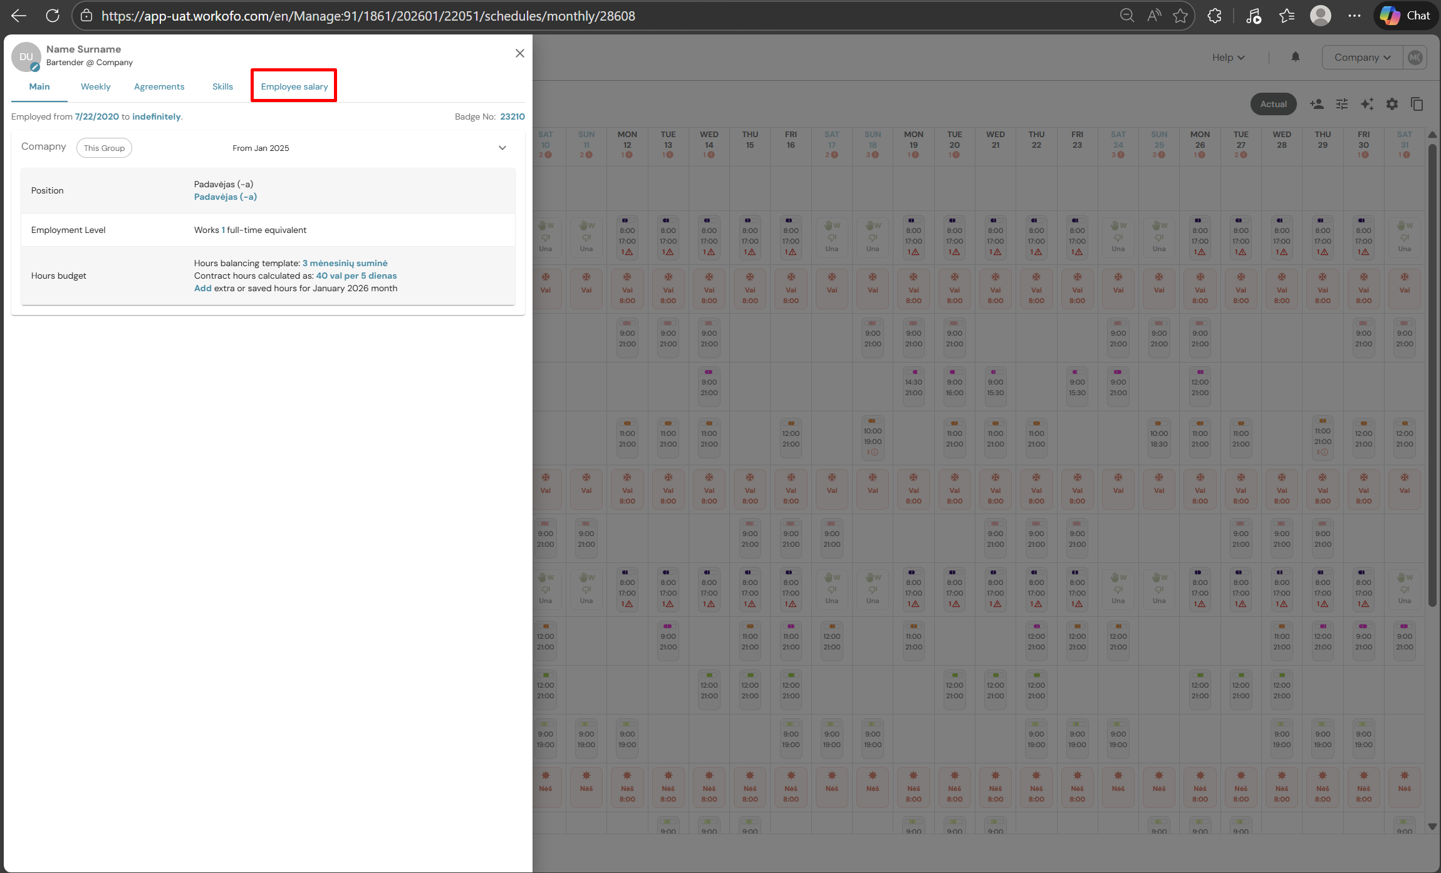1441x873 pixels.
Task: Click Add extra or saved hours link
Action: [x=202, y=288]
